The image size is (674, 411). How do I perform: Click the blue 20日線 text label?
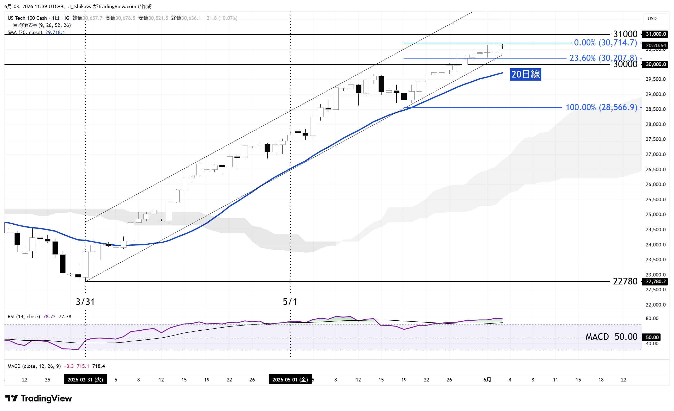(x=525, y=74)
